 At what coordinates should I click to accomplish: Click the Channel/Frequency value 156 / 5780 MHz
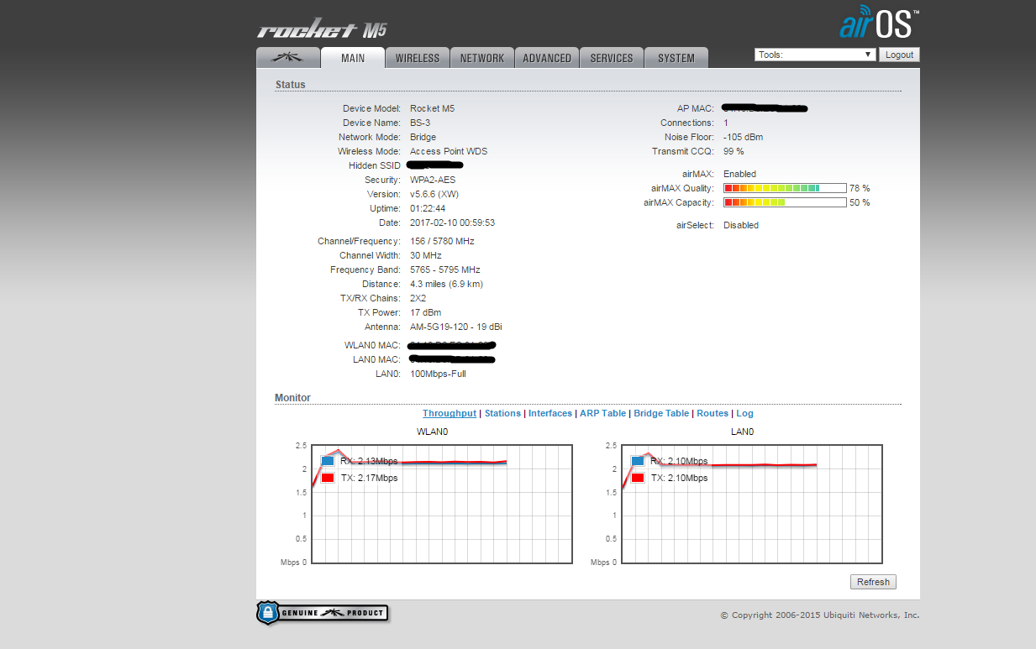coord(442,241)
